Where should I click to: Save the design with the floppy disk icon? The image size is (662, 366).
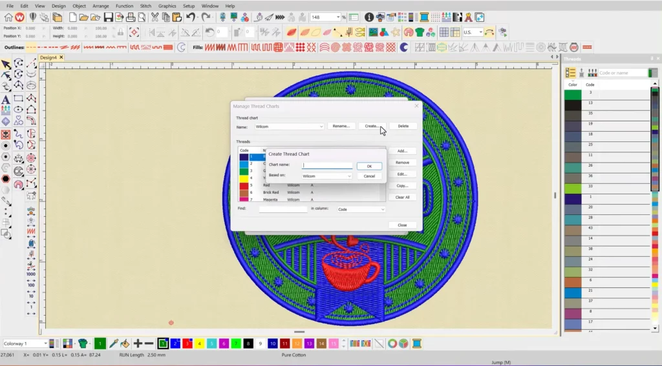tap(109, 17)
